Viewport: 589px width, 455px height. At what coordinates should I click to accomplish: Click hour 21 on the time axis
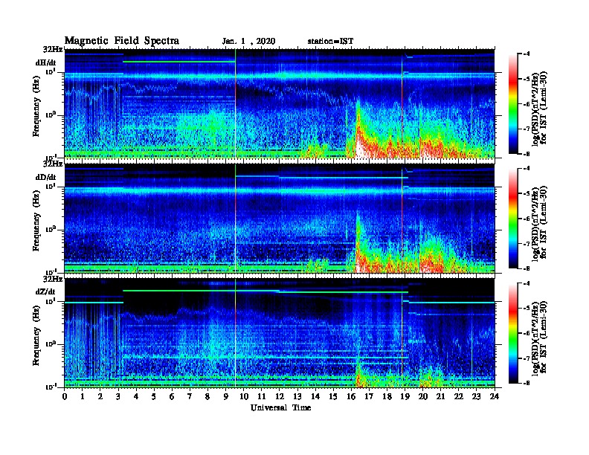pos(440,396)
